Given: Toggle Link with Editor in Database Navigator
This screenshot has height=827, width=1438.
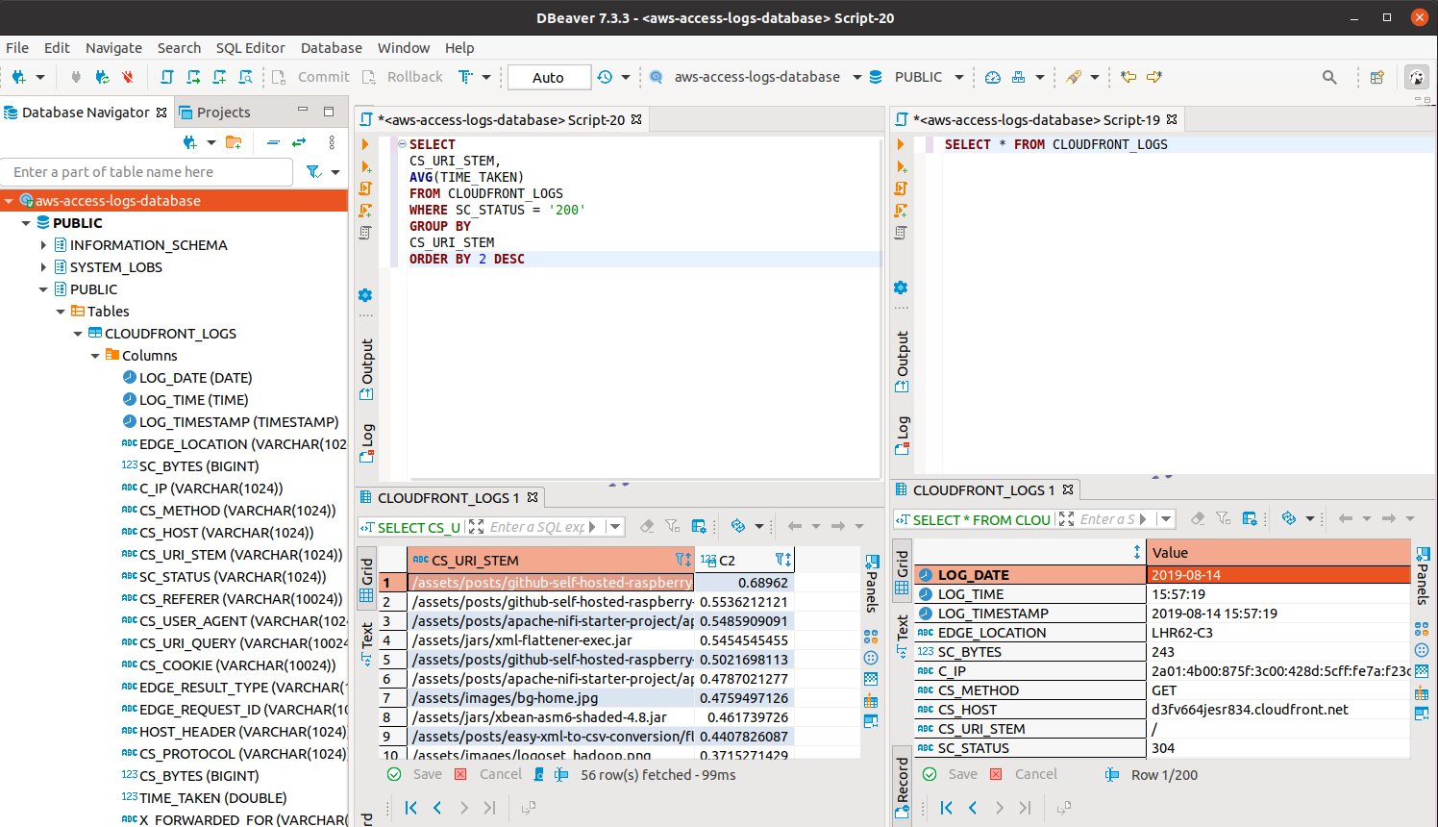Looking at the screenshot, I should click(x=299, y=142).
